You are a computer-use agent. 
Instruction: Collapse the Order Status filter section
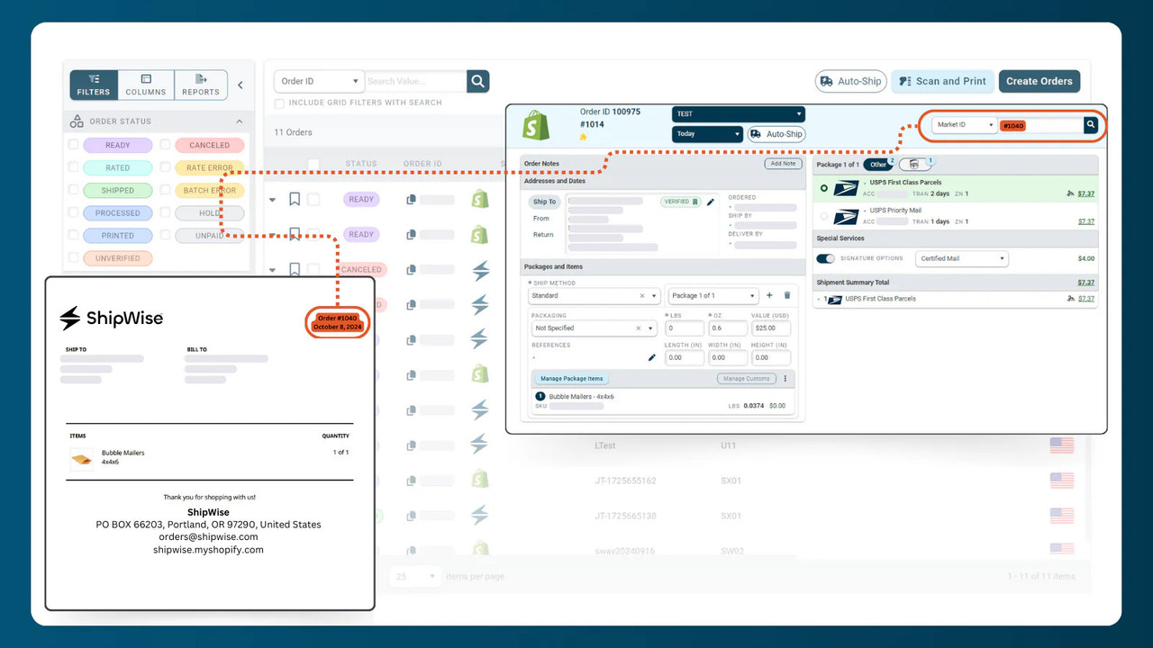coord(239,121)
